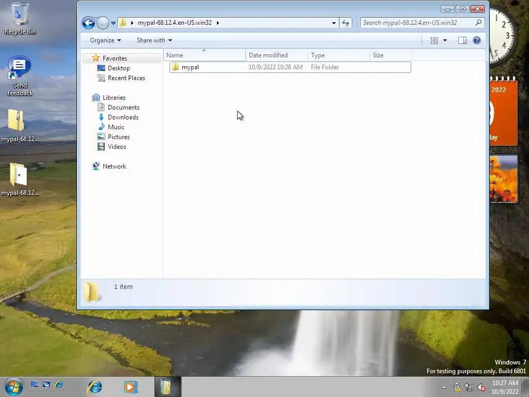Sort by Type column header
The image size is (529, 397).
pyautogui.click(x=339, y=55)
